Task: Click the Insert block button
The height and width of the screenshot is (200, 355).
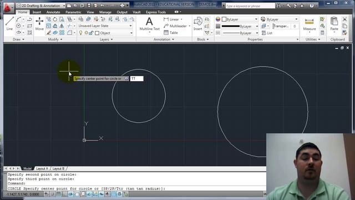Action: 198,23
